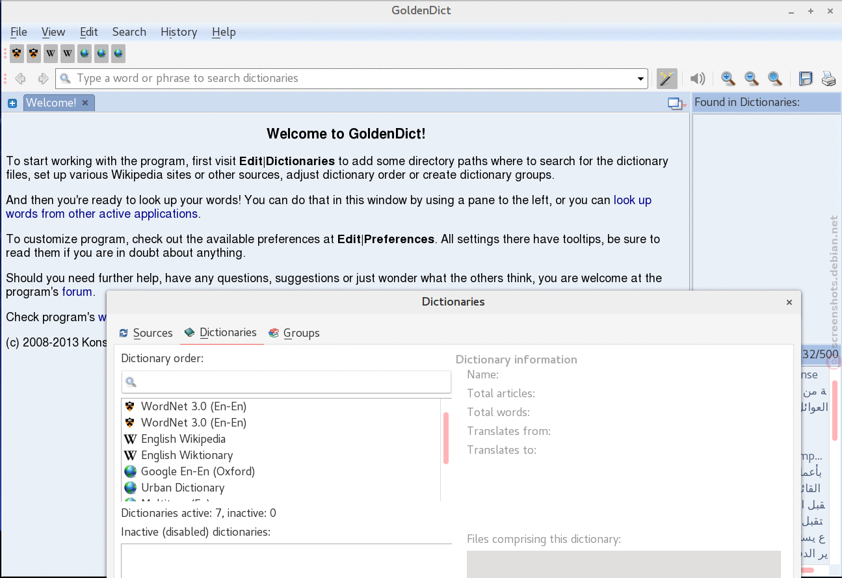842x578 pixels.
Task: Click the magnifier icon in main search box
Action: (x=65, y=79)
